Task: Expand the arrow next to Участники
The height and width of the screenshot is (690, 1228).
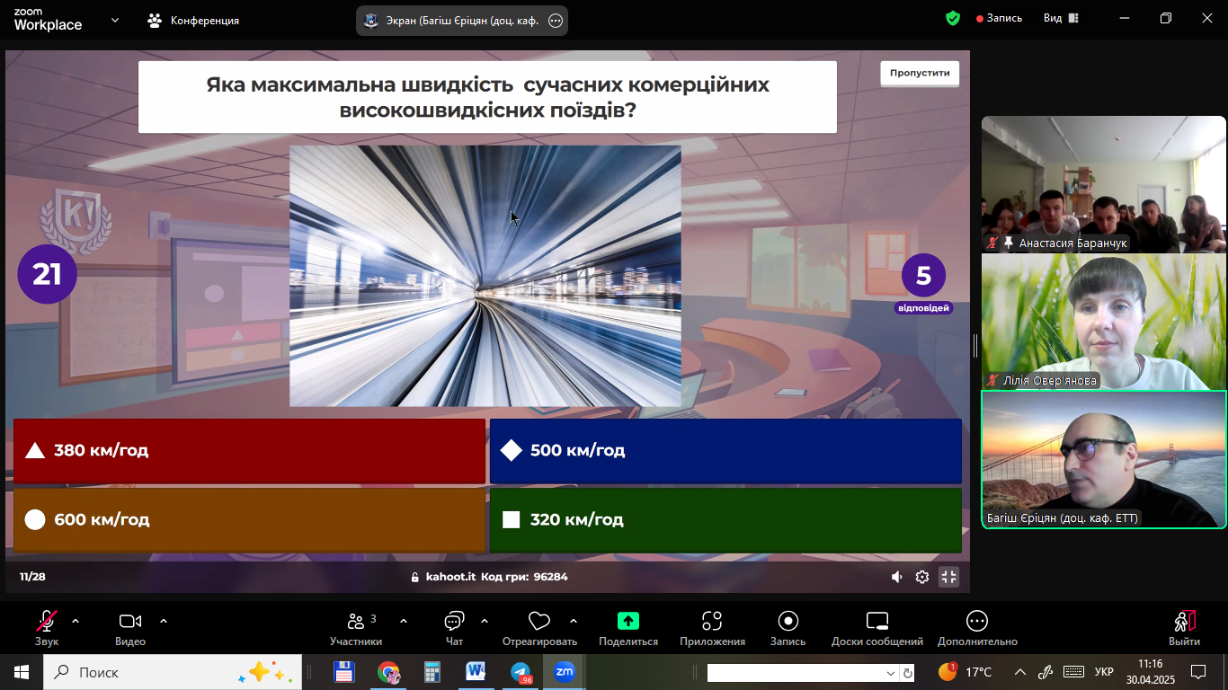Action: tap(404, 621)
